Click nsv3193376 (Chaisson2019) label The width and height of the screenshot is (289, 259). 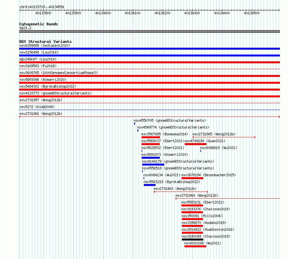click(206, 209)
